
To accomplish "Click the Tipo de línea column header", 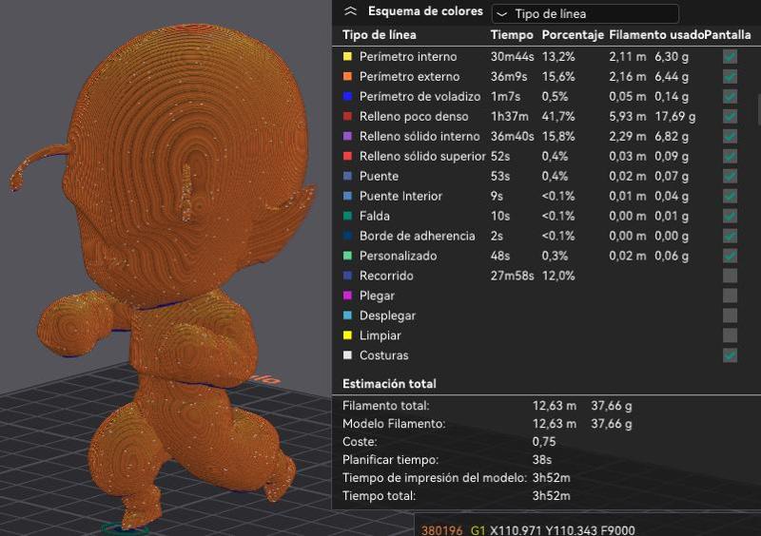I will point(379,35).
